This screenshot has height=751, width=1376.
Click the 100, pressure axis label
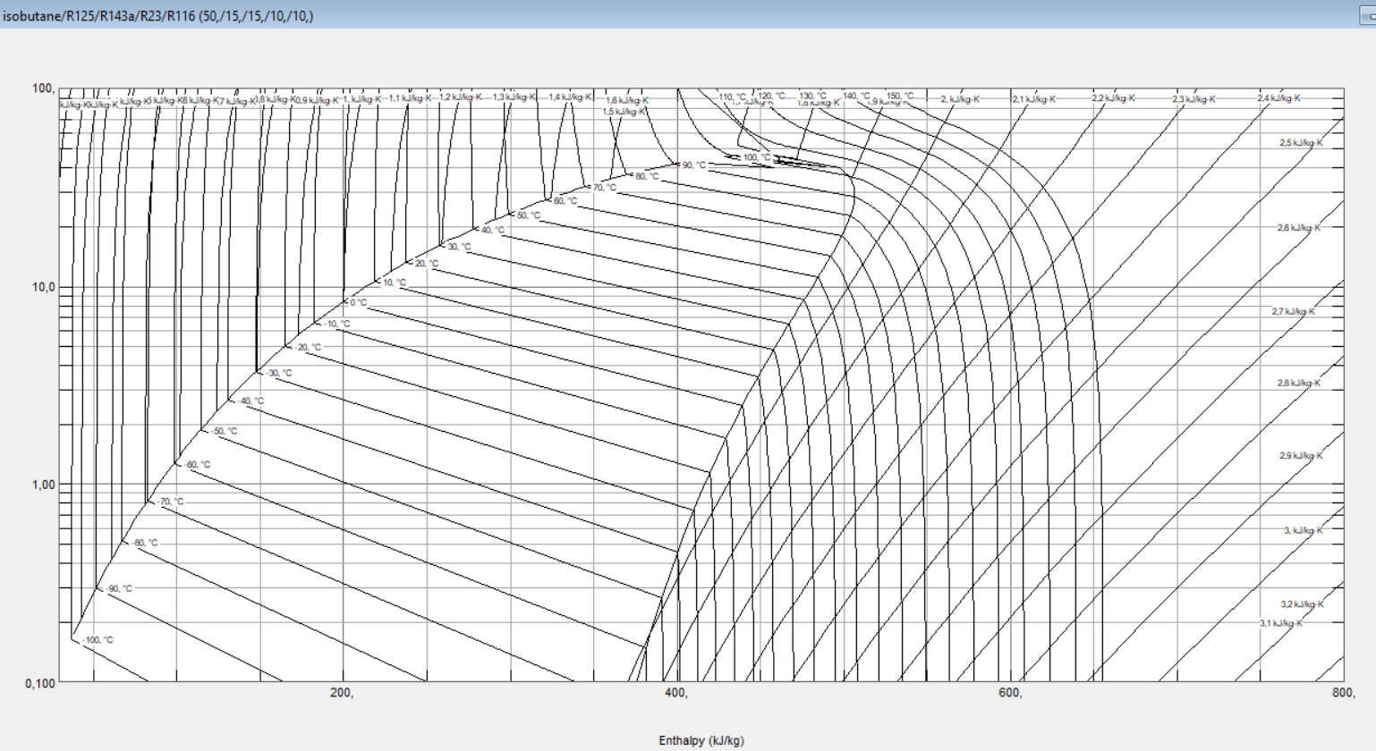point(43,89)
